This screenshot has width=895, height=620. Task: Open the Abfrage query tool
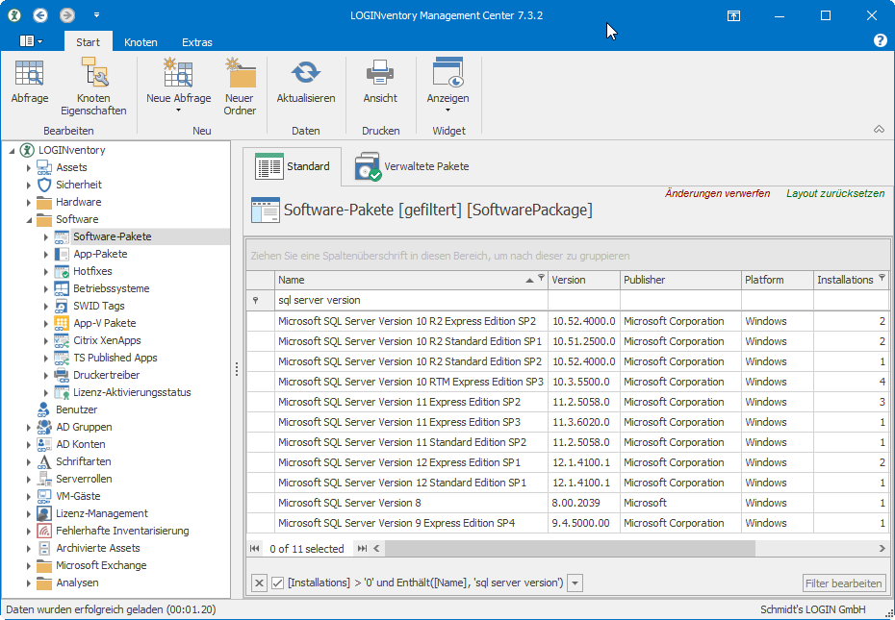pos(30,83)
